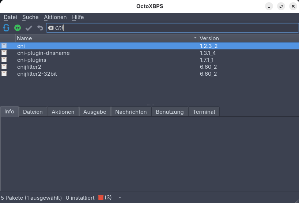Select the cnijfilter2 package row
The width and height of the screenshot is (299, 203).
pos(29,67)
